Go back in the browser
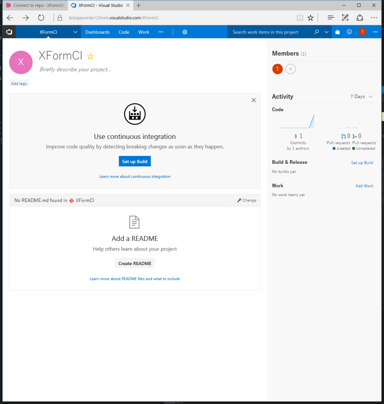Viewport: 384px width, 404px height. (x=10, y=18)
